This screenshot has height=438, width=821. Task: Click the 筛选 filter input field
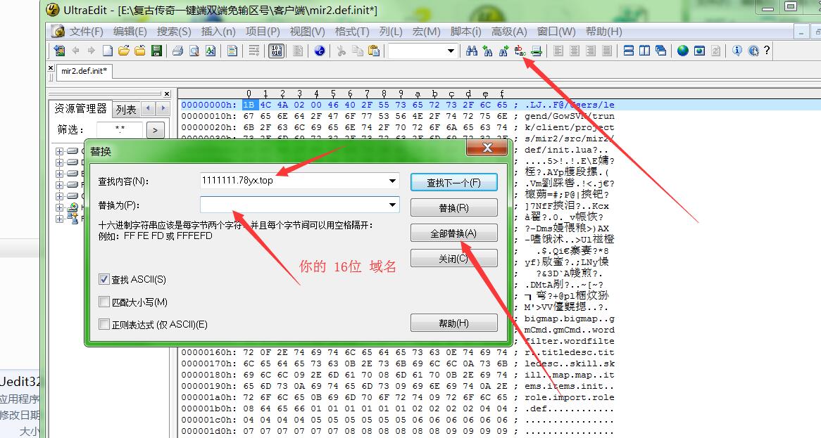[x=120, y=129]
